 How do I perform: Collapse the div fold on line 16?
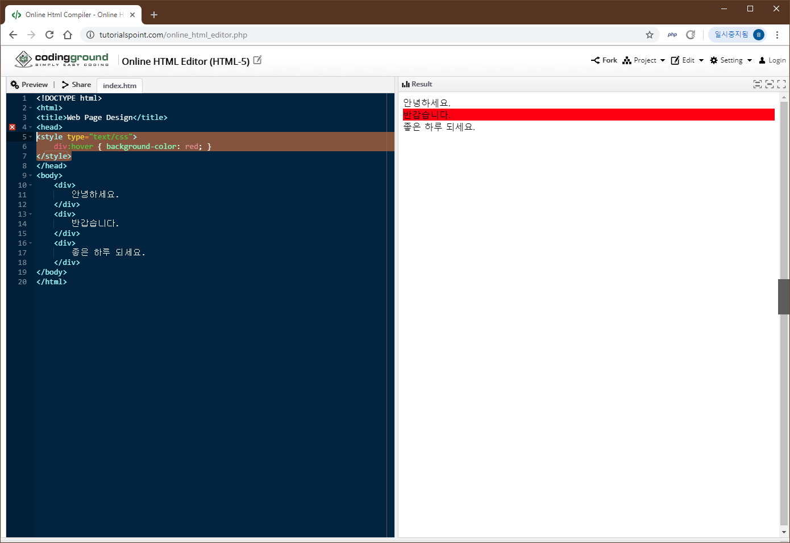[x=31, y=243]
